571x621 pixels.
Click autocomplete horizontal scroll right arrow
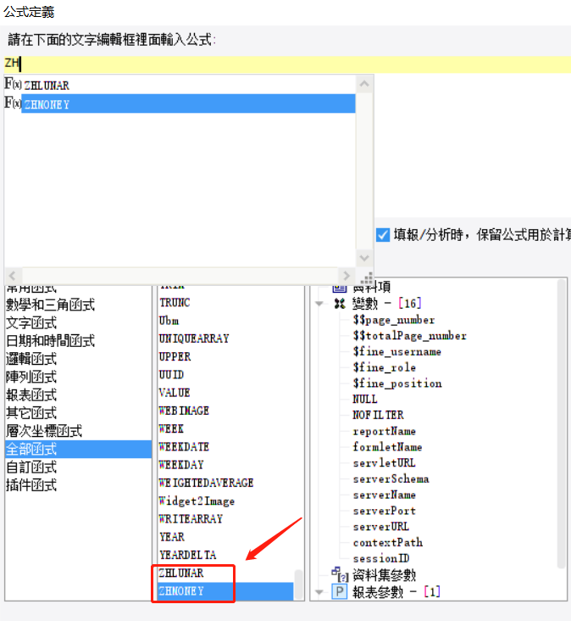[346, 275]
